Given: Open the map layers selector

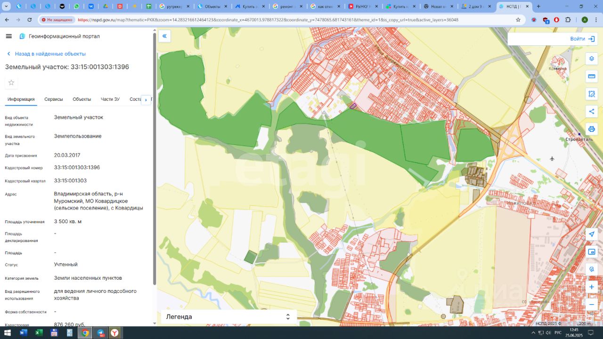Looking at the screenshot, I should 592,58.
